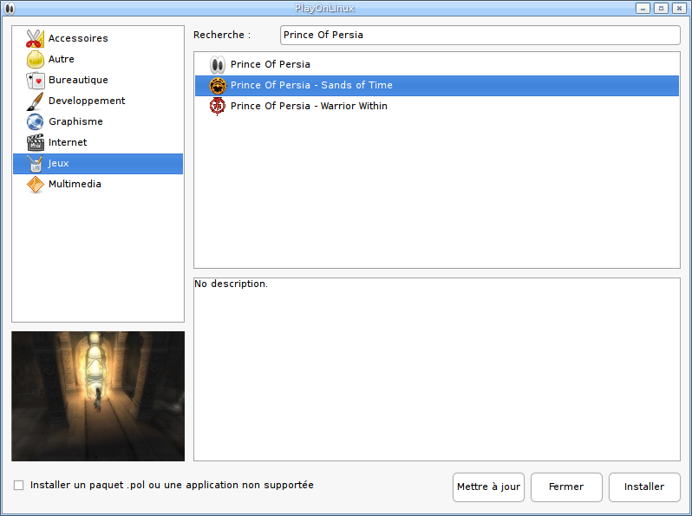
Task: Enable installing an unsupported .pol package
Action: (x=18, y=485)
